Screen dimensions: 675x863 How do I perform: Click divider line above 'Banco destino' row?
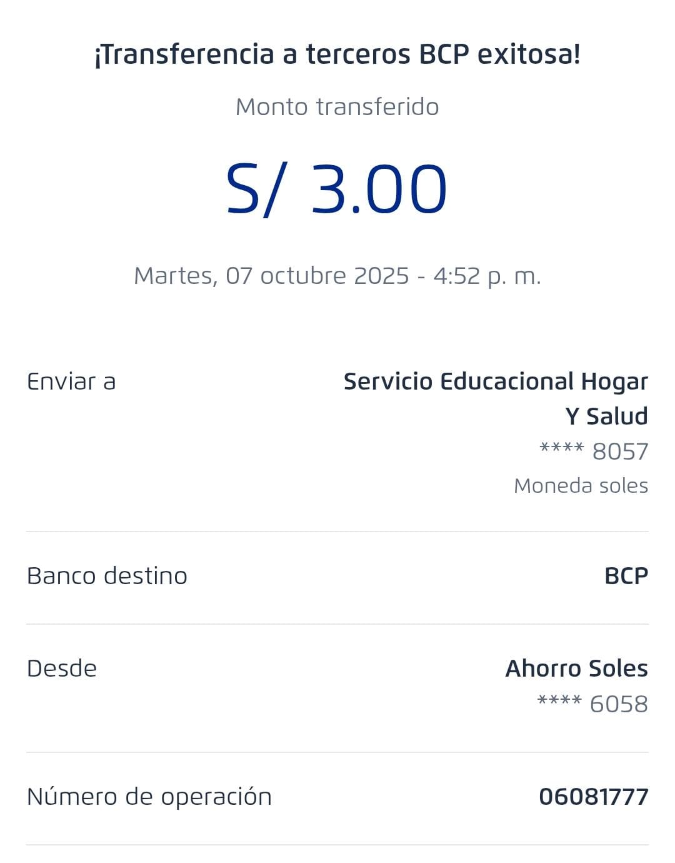(x=337, y=532)
